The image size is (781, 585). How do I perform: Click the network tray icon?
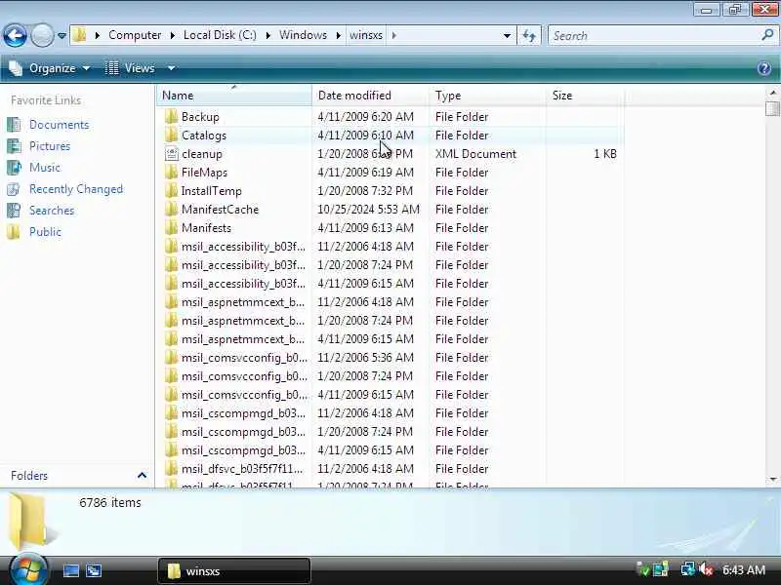pyautogui.click(x=688, y=569)
